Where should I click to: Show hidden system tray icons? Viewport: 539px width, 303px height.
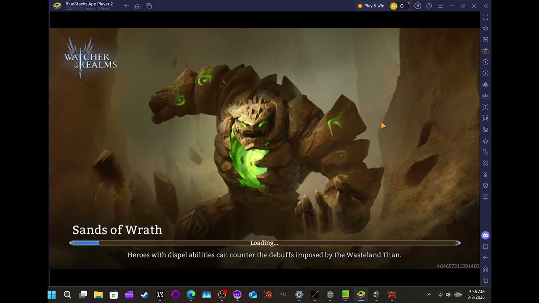pos(429,295)
